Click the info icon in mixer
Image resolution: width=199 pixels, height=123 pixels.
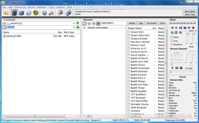[176, 32]
